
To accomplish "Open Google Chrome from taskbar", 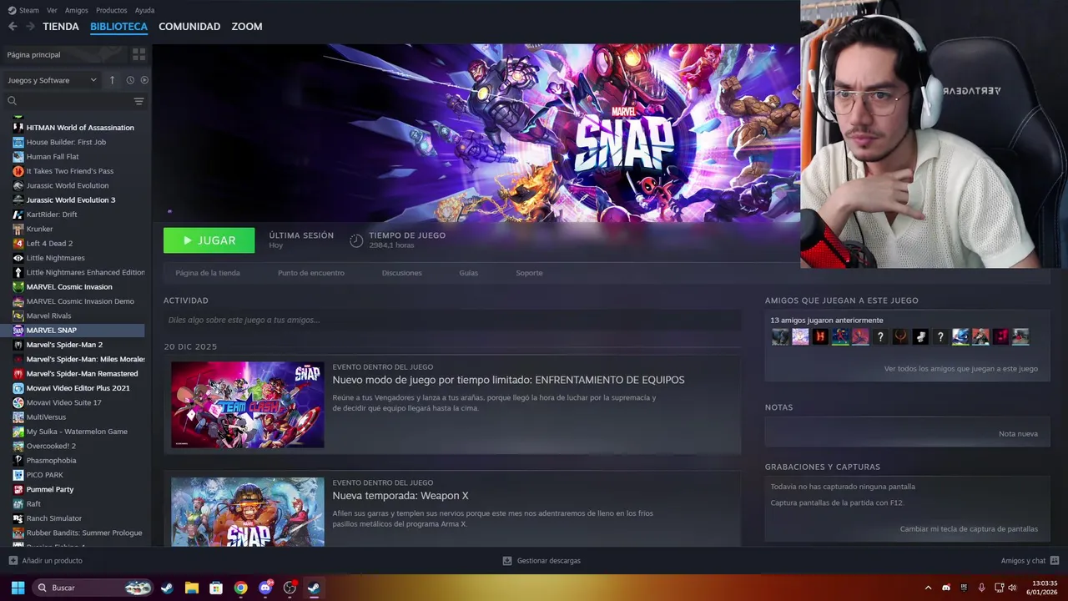I will [x=240, y=588].
